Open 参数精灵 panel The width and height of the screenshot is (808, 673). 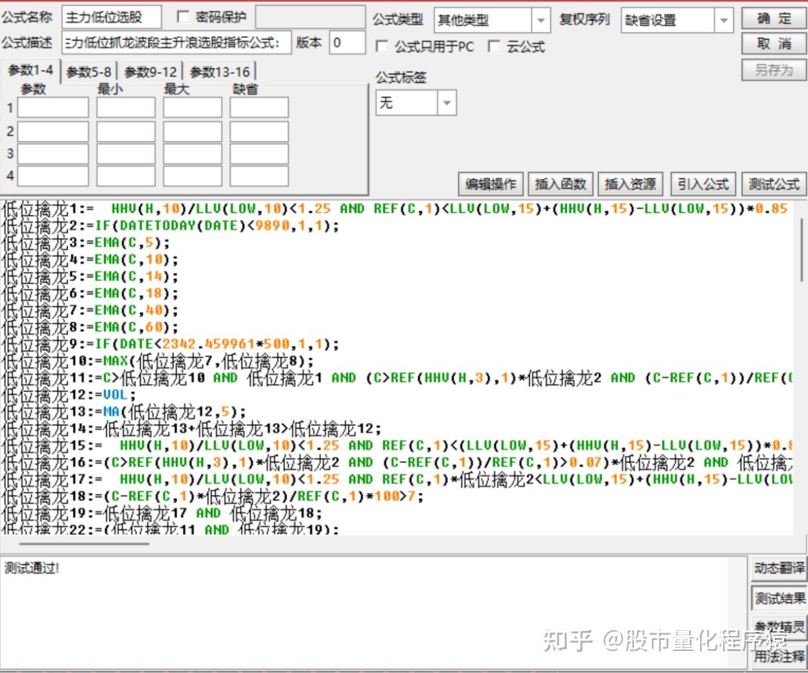coord(779,627)
